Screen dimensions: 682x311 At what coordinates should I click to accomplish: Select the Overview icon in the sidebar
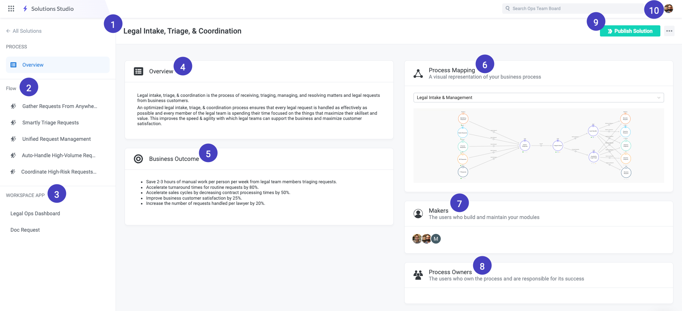coord(13,64)
